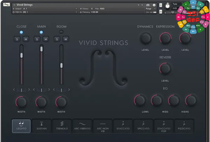Screen dimensions: 210x142
Task: Select the ARC-NON VIB articulation
Action: [x=102, y=126]
